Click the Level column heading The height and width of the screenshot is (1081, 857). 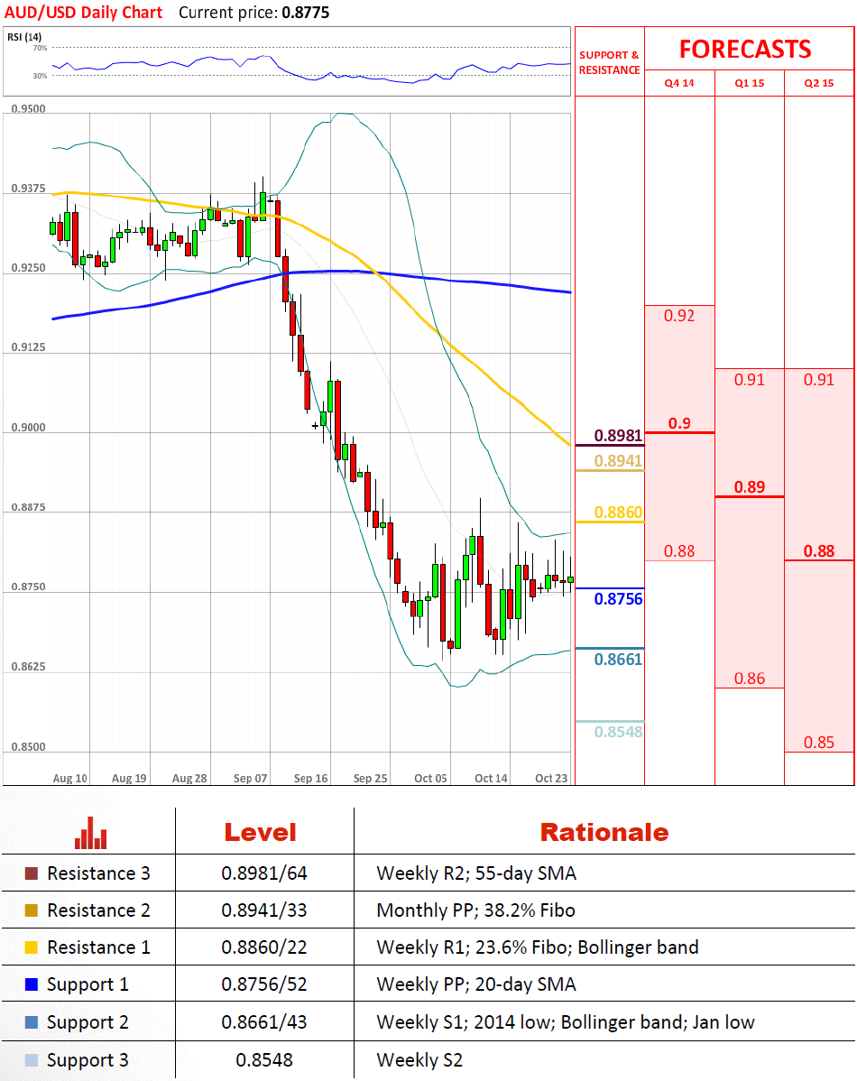coord(260,833)
